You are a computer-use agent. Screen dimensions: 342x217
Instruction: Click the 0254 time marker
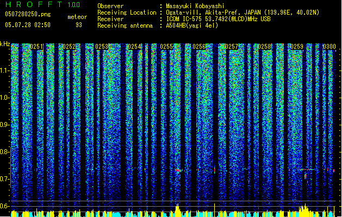(x=134, y=47)
